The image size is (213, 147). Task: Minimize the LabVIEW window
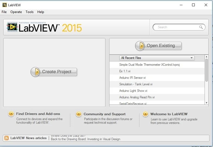pos(181,5)
